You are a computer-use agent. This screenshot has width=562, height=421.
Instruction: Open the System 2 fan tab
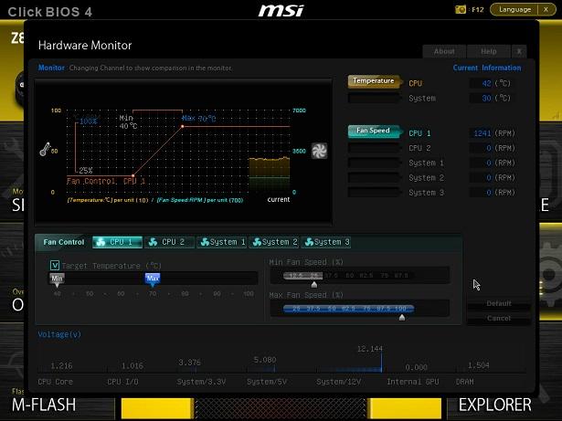click(x=274, y=242)
